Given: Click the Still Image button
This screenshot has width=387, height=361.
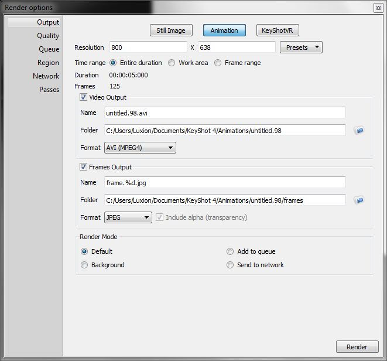Looking at the screenshot, I should [171, 30].
